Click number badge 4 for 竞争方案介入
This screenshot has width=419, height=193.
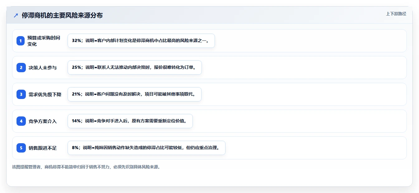pyautogui.click(x=21, y=121)
